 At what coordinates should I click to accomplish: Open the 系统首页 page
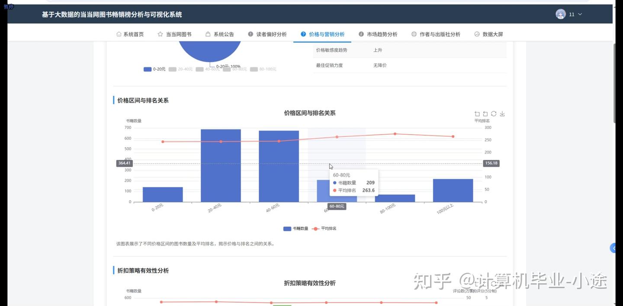134,34
